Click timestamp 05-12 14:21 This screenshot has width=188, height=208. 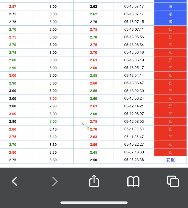click(x=134, y=106)
